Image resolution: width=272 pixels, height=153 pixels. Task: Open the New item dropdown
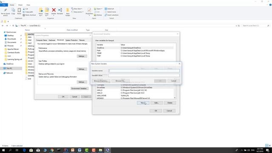click(x=77, y=9)
